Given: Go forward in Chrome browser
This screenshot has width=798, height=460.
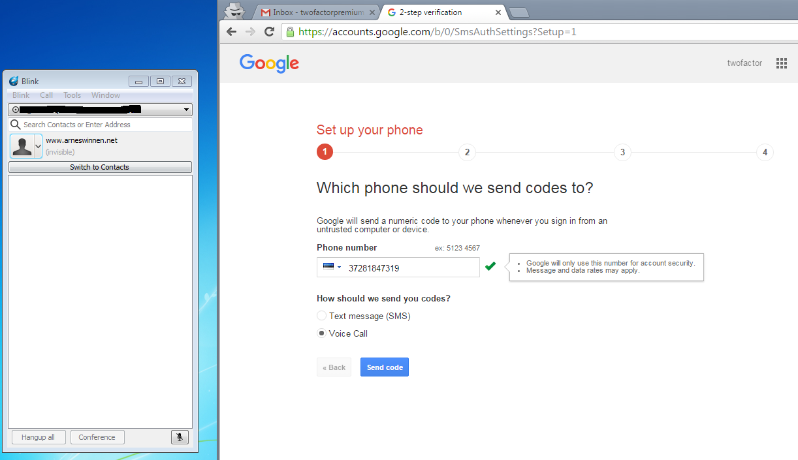Looking at the screenshot, I should coord(250,31).
